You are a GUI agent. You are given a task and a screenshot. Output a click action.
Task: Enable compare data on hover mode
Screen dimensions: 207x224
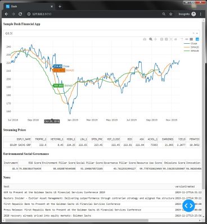click(191, 39)
